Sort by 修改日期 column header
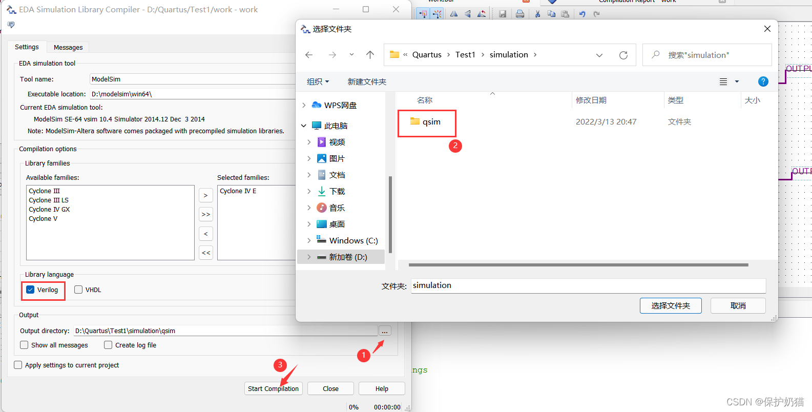Screen dimensions: 812x412 tap(591, 100)
